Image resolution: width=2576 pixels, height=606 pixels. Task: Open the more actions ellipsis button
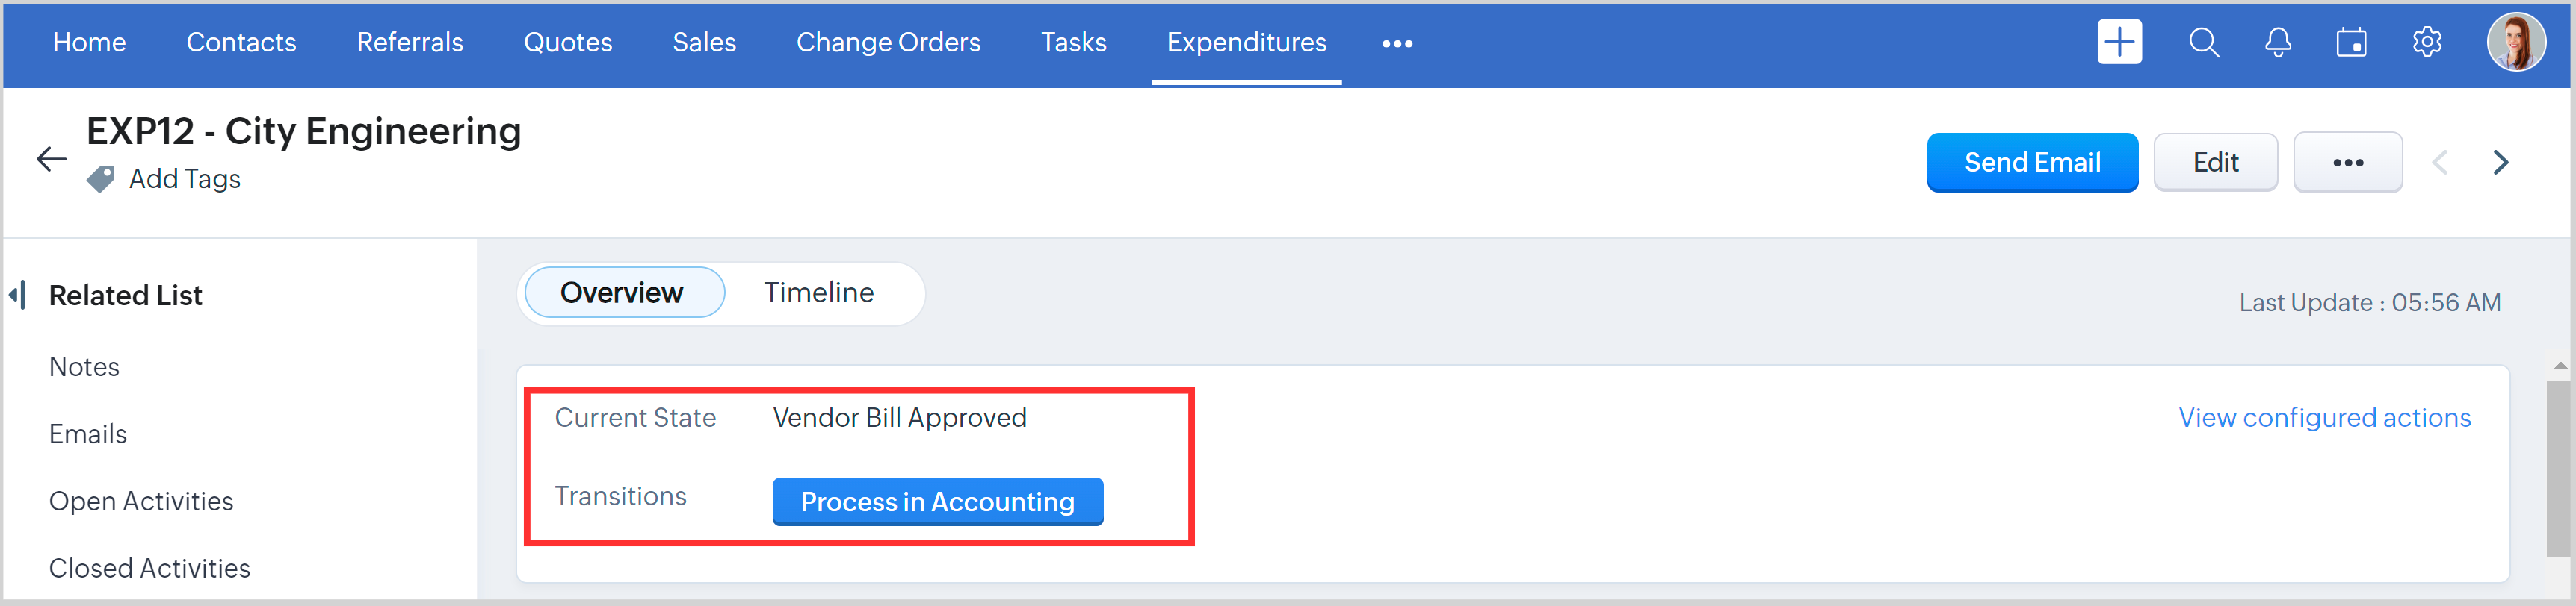(x=2347, y=163)
